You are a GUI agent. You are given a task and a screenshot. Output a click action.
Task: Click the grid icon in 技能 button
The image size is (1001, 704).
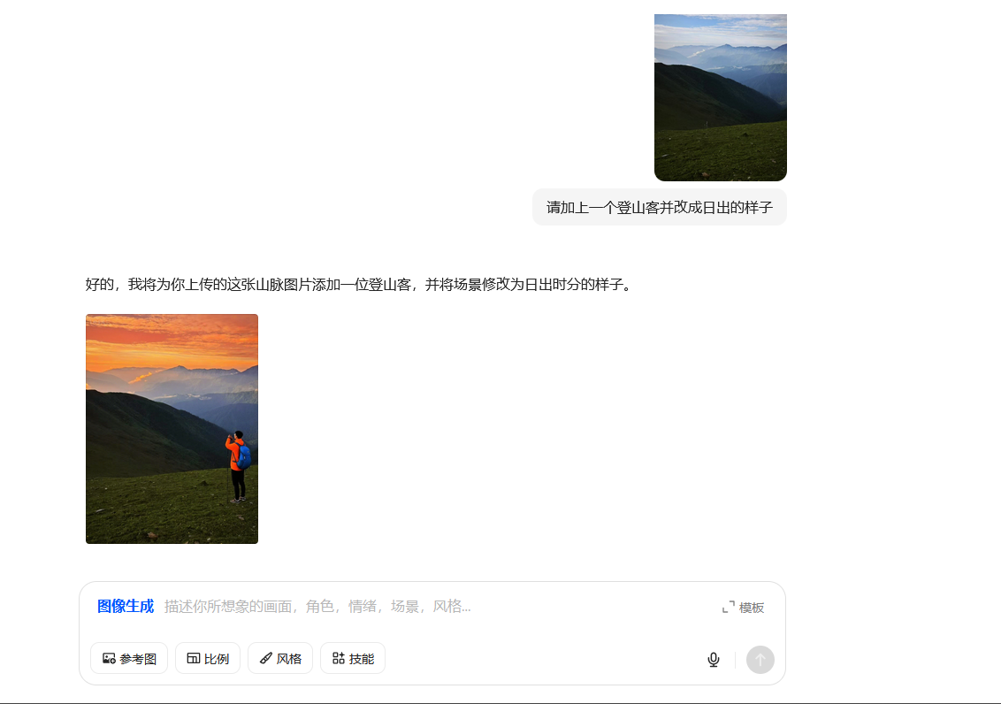click(x=339, y=658)
